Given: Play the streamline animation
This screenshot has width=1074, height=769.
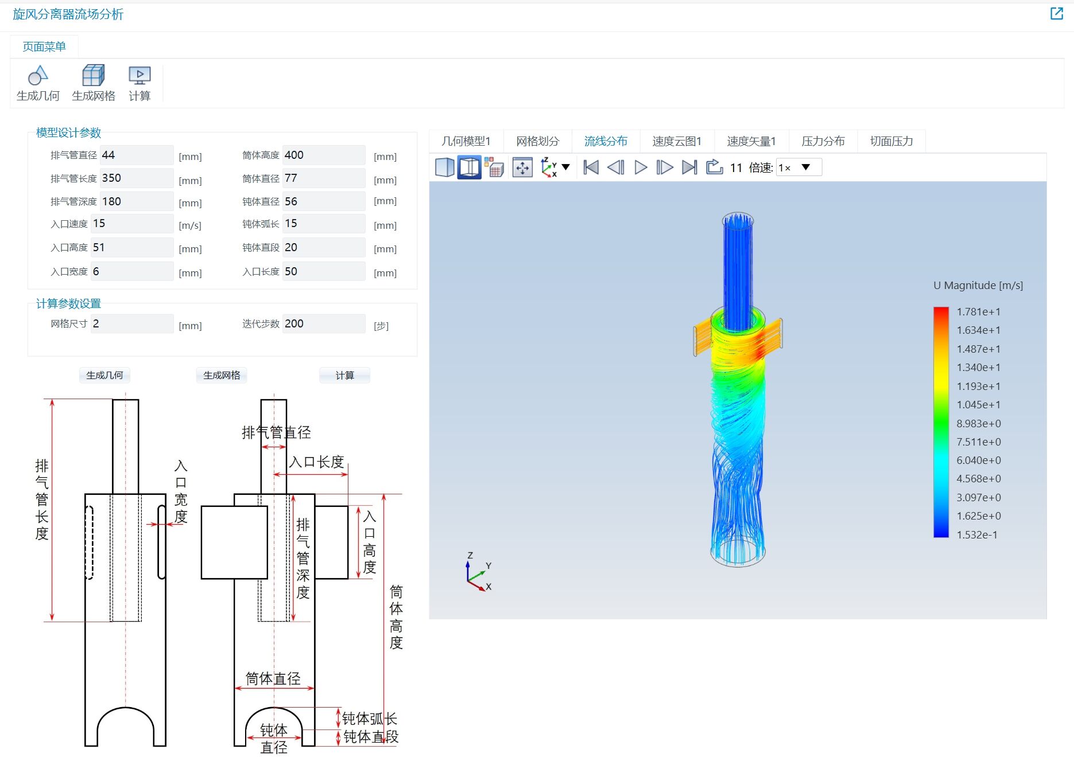Looking at the screenshot, I should click(x=641, y=167).
